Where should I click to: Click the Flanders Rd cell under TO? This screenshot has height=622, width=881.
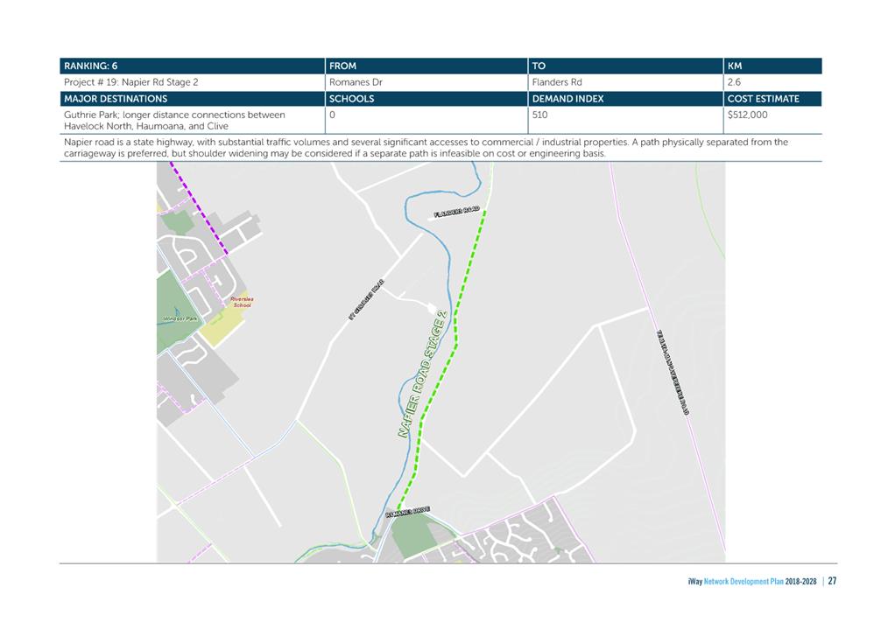(625, 82)
